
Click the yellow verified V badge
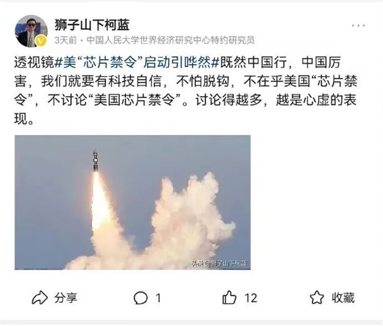click(x=41, y=41)
